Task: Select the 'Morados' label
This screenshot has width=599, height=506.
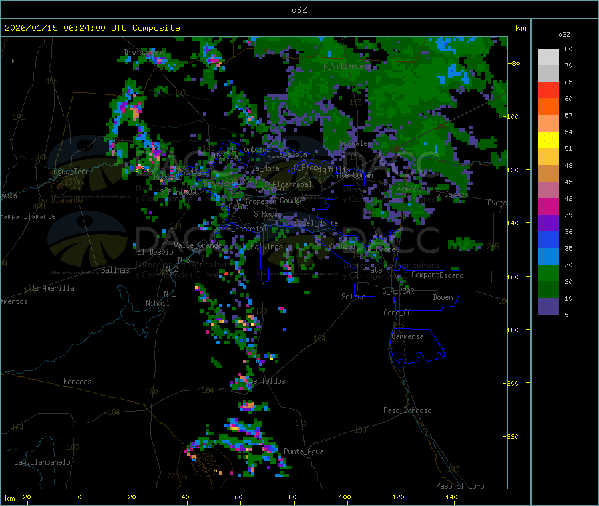Action: pyautogui.click(x=77, y=382)
